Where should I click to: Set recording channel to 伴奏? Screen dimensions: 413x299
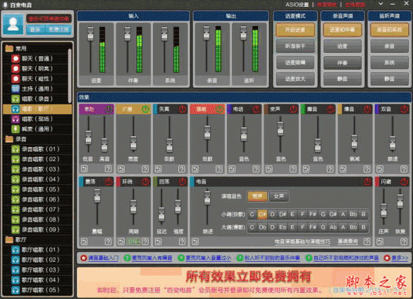pyautogui.click(x=342, y=63)
